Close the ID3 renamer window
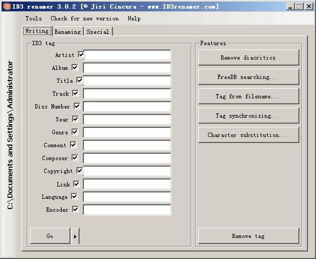 [308, 6]
